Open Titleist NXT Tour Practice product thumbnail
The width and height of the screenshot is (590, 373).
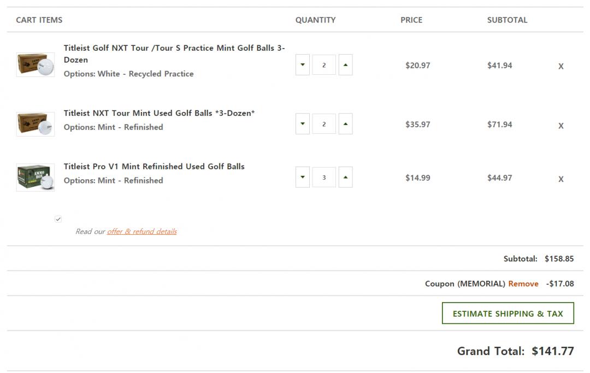pyautogui.click(x=36, y=64)
